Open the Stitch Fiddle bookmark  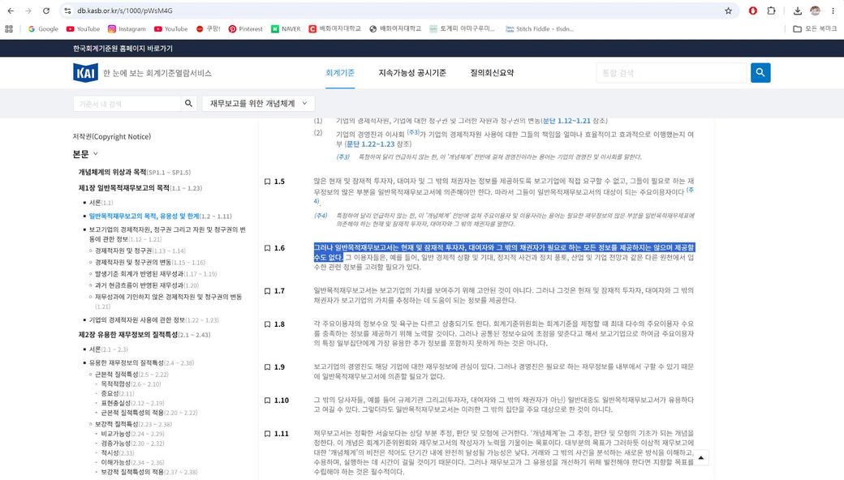pyautogui.click(x=540, y=29)
